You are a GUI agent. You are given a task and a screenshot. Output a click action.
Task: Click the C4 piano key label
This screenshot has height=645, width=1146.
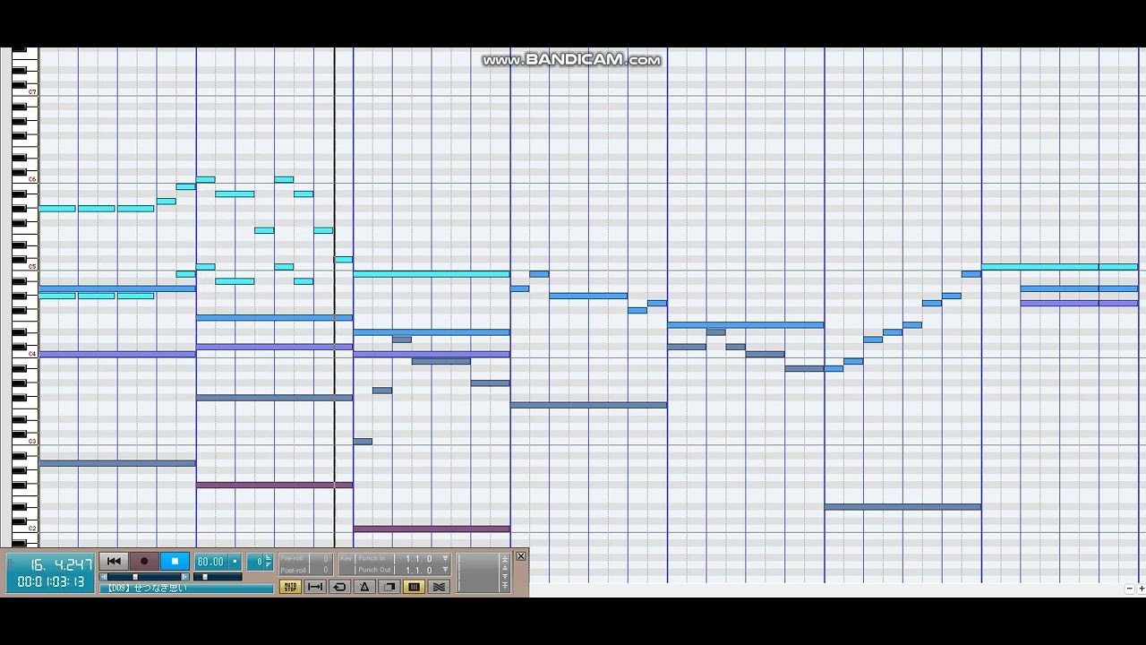pyautogui.click(x=32, y=354)
